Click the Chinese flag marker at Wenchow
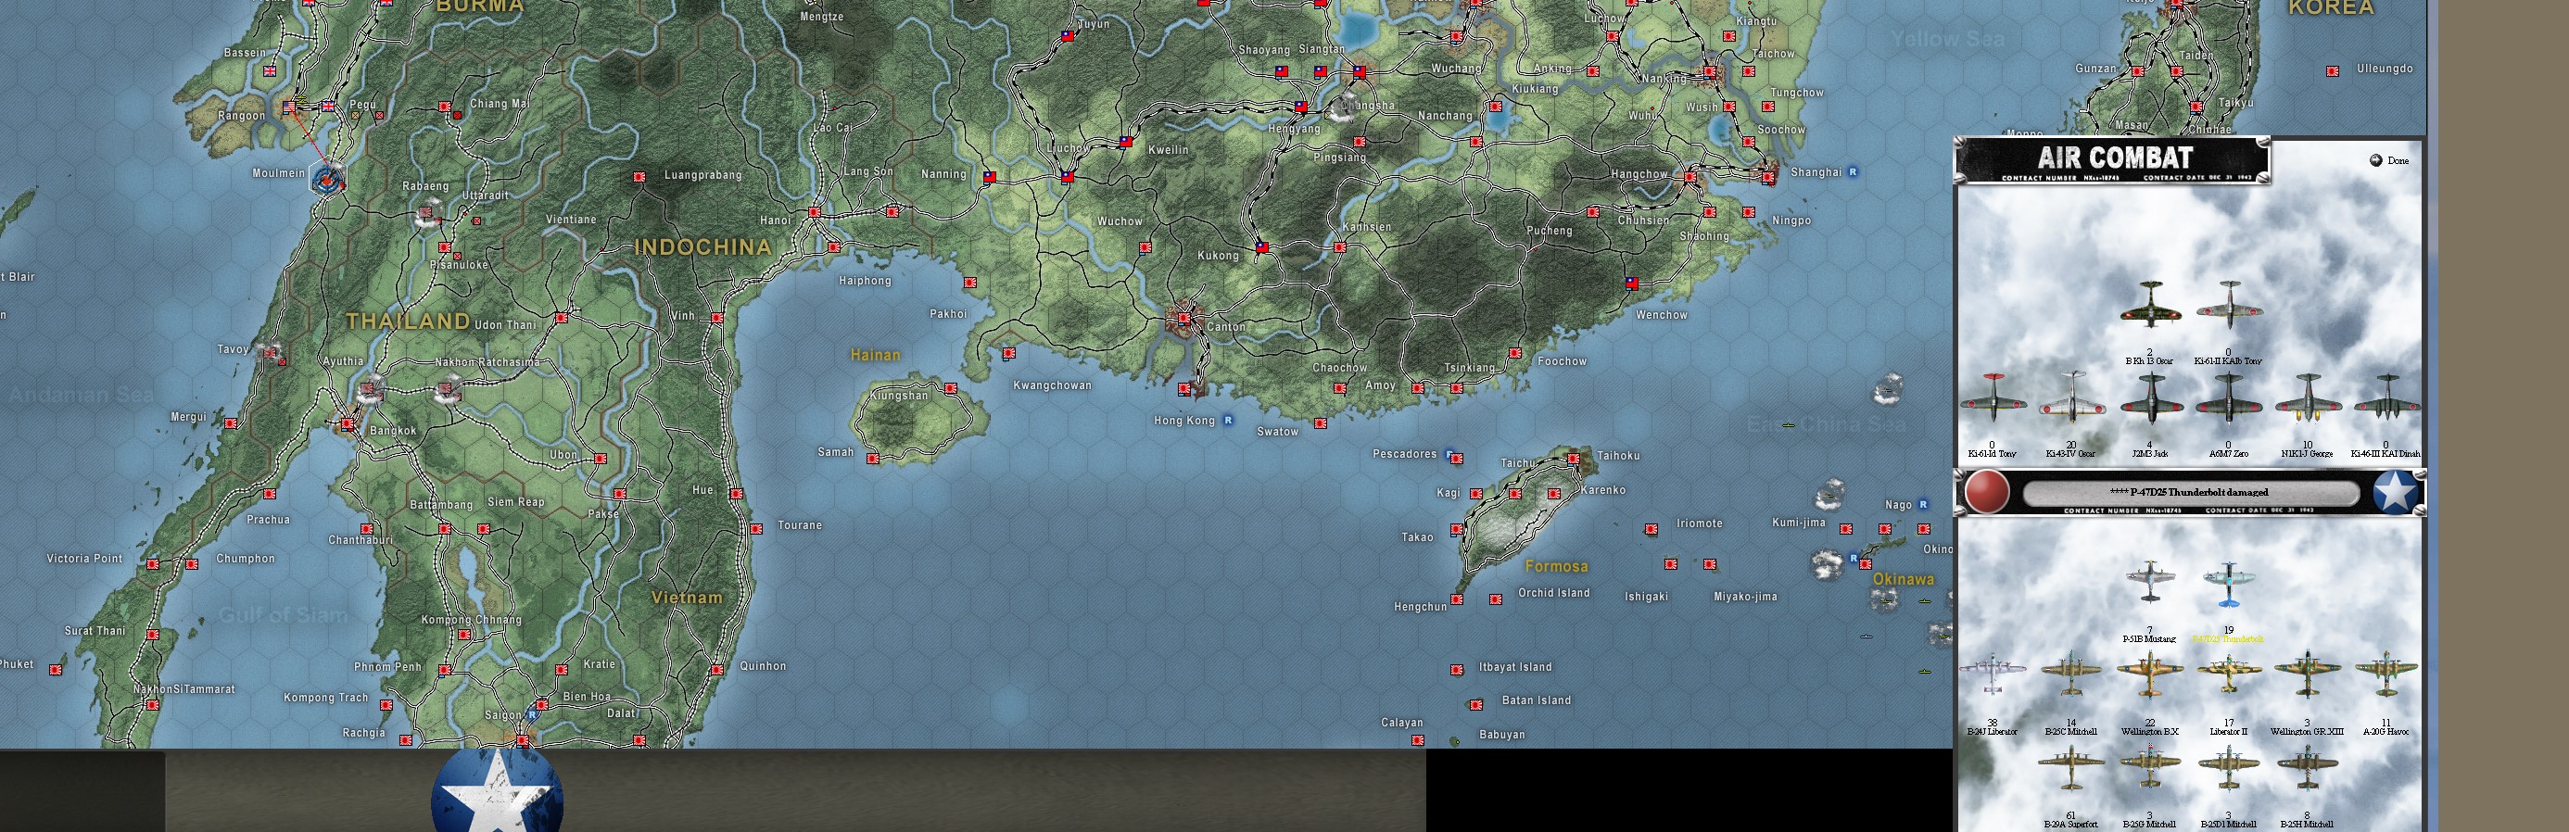This screenshot has width=2569, height=832. [1631, 284]
